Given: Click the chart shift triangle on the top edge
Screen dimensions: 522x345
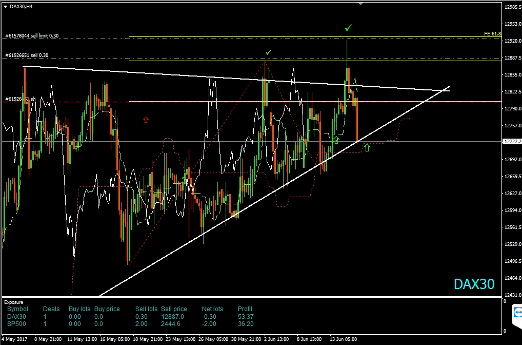Looking at the screenshot, I should pos(360,4).
